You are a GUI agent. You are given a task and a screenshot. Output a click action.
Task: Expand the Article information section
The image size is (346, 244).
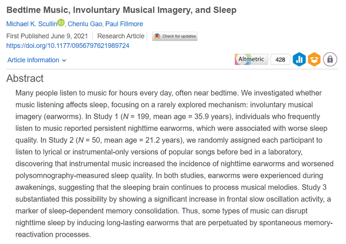click(37, 60)
